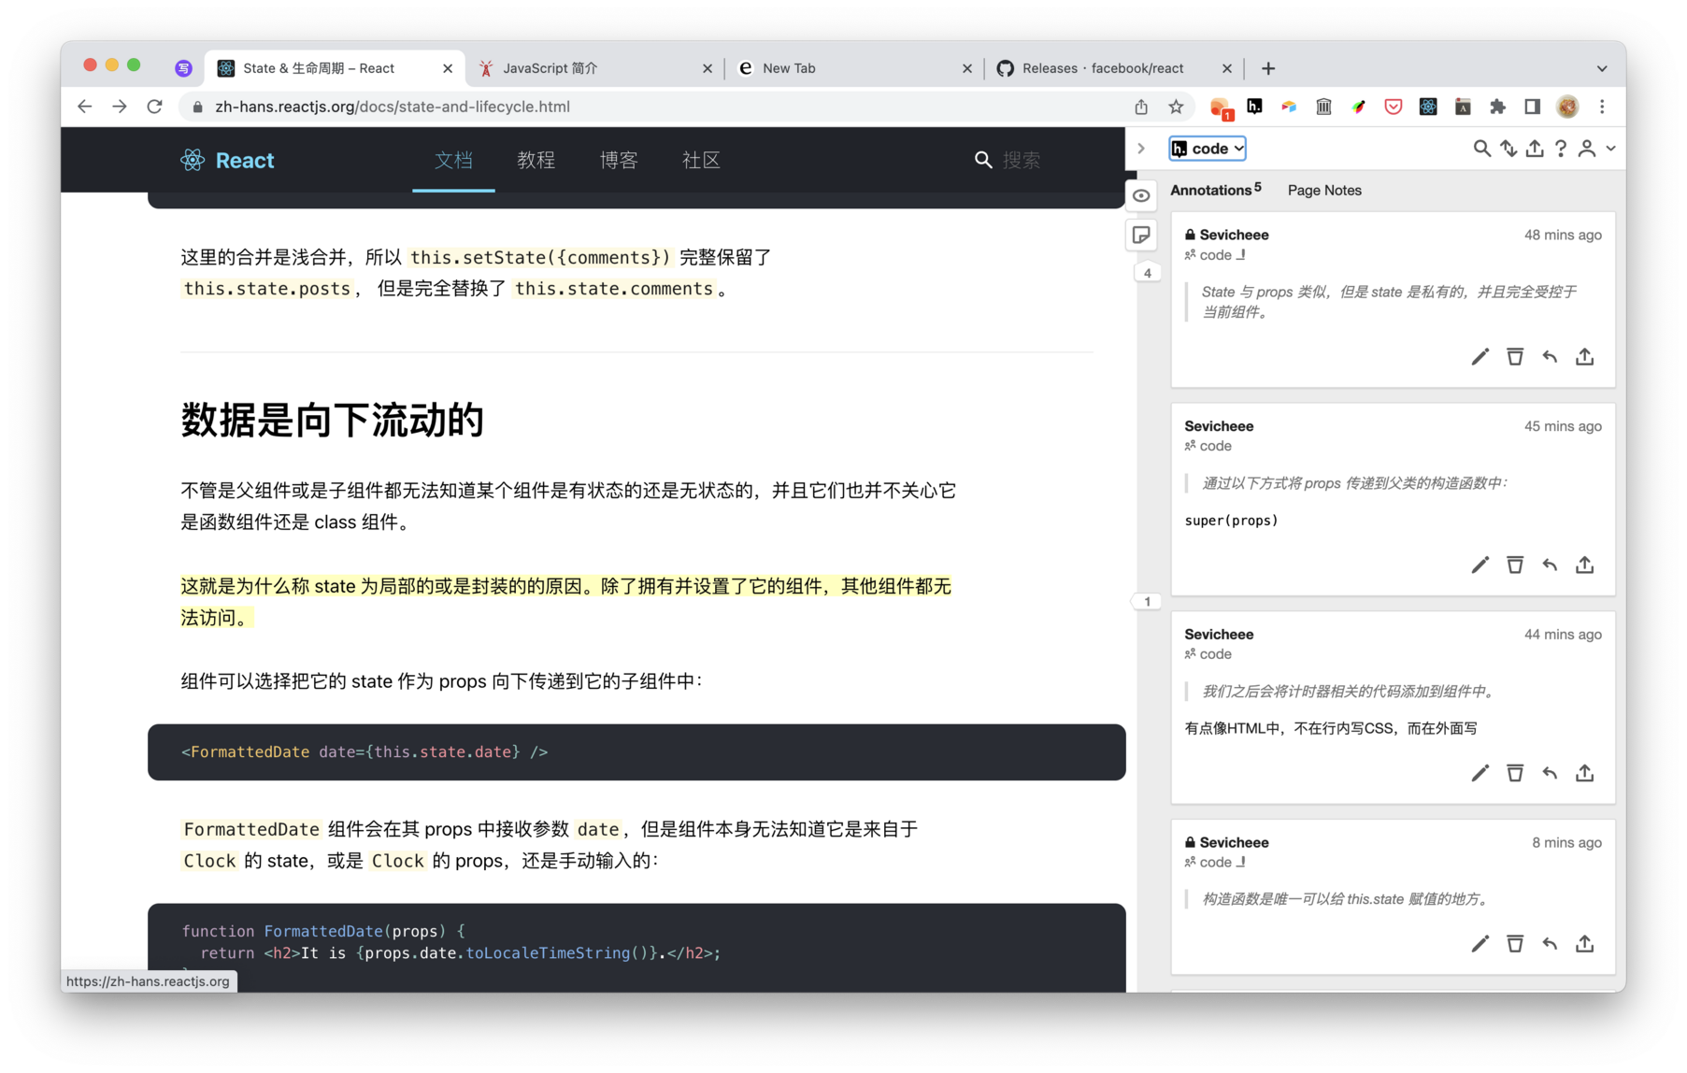Screen dimensions: 1687x1073
Task: Delete the annotation from 48 mins ago
Action: tap(1515, 357)
